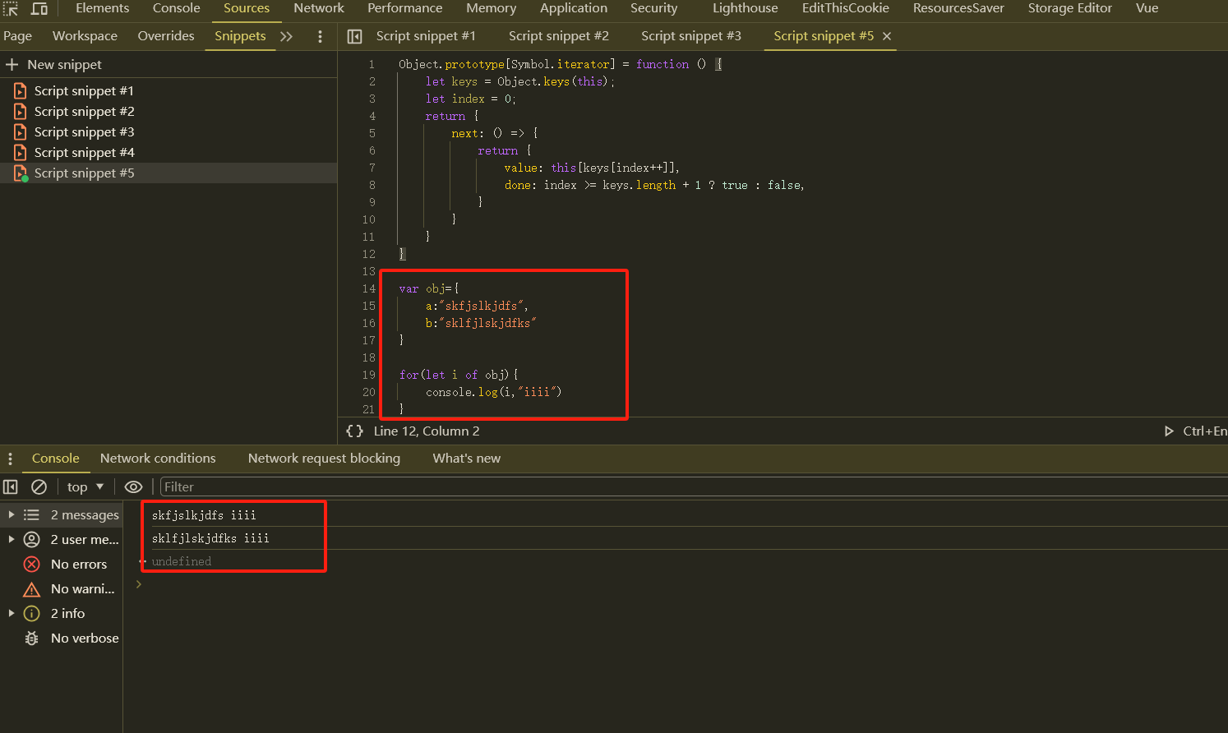Toggle the device toolbar icon
Screen dimensions: 1228x733
39,8
